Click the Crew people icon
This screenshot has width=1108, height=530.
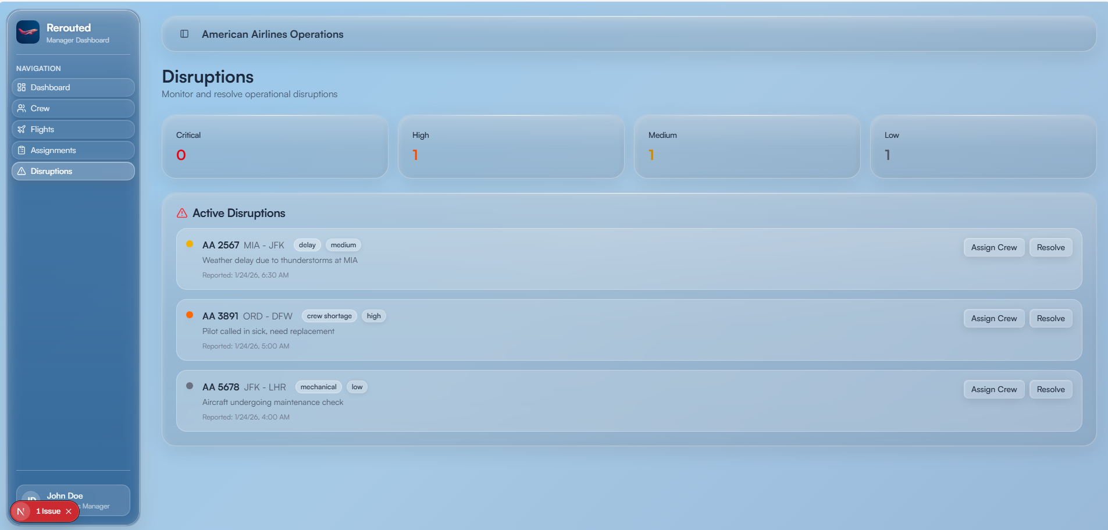22,108
